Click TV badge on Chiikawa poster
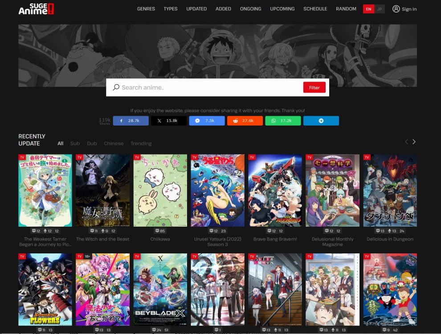This screenshot has width=441, height=334. [x=137, y=157]
